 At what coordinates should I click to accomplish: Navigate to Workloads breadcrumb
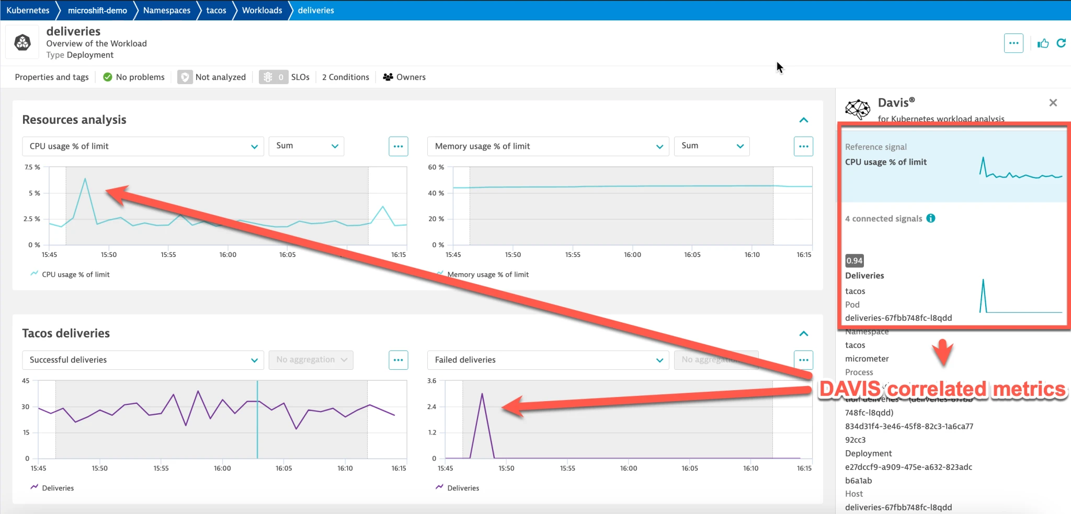pyautogui.click(x=261, y=10)
